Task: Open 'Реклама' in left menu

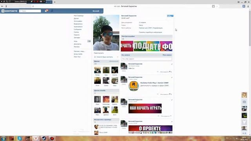Action: tap(77, 47)
